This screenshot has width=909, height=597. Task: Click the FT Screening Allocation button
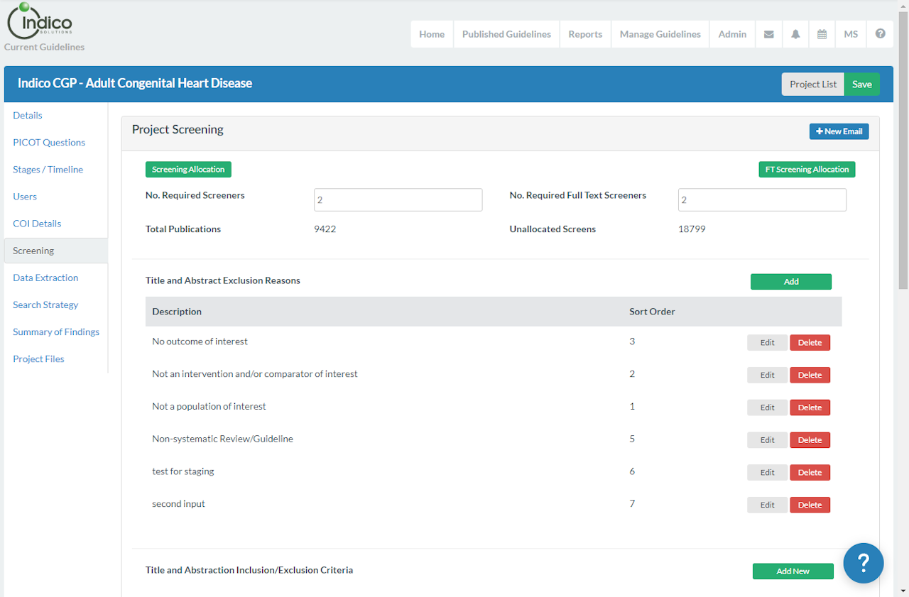pyautogui.click(x=807, y=170)
